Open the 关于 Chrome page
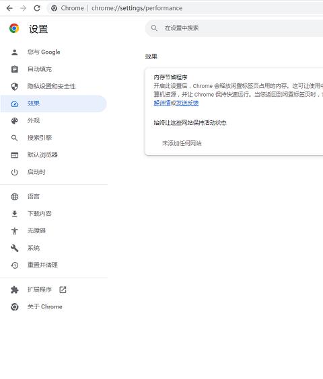Viewport: 323px width, 379px height. (x=54, y=306)
